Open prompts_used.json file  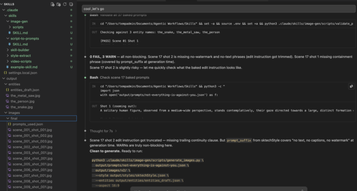28,124
